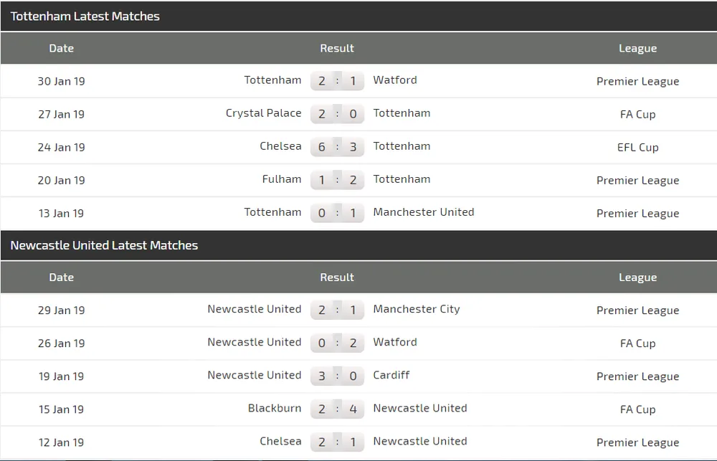Click the EFL Cup league label

[x=637, y=147]
